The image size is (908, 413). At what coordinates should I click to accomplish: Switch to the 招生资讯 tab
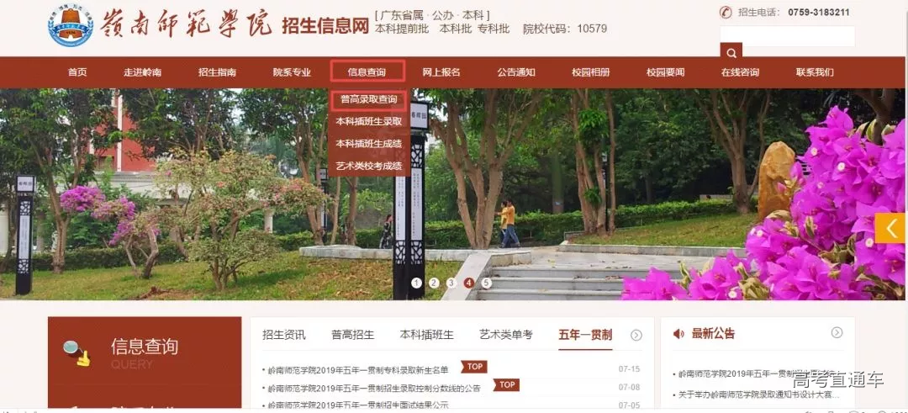tap(284, 335)
